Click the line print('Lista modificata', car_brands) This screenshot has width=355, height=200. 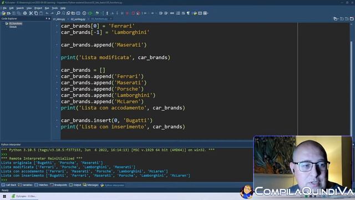[115, 57]
